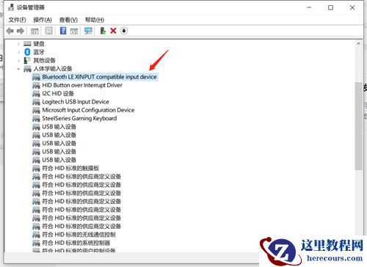Open the 文件(F) menu
The image size is (367, 267).
coord(17,20)
